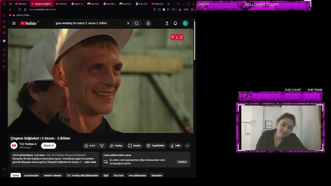Switch to the Böbrek tab
The image size is (331, 186).
(x=21, y=4)
